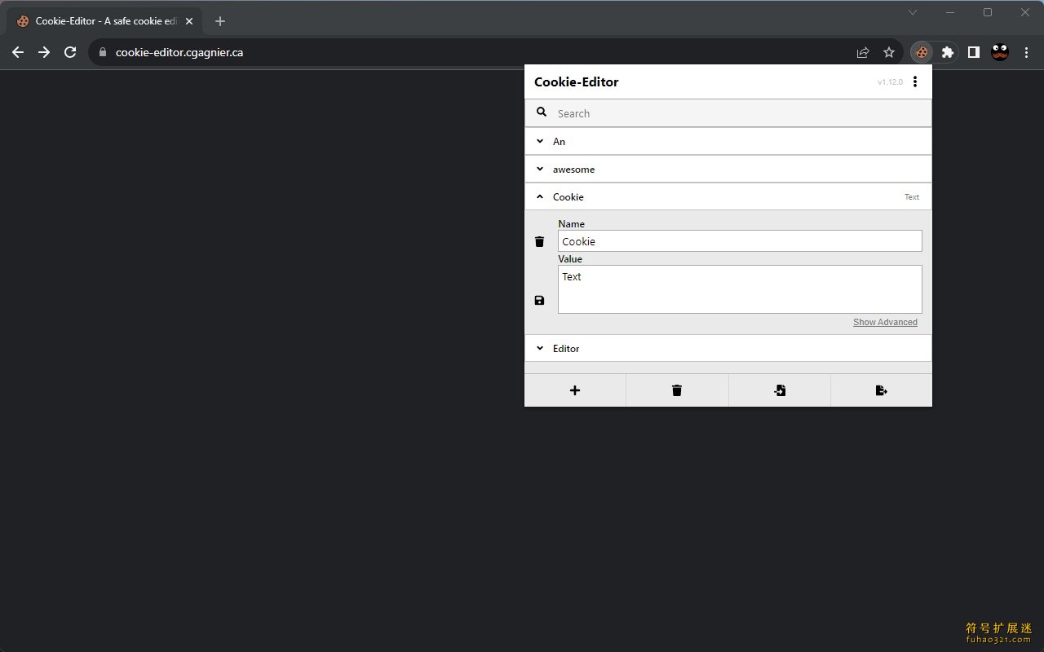Click the version label v1.12.0
The width and height of the screenshot is (1044, 652).
[890, 82]
